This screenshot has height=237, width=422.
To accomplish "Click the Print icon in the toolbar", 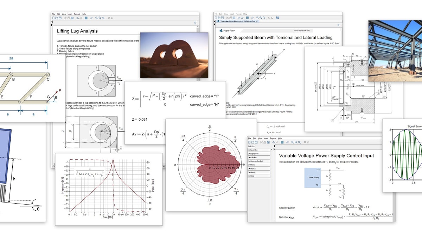I will pyautogui.click(x=230, y=18).
